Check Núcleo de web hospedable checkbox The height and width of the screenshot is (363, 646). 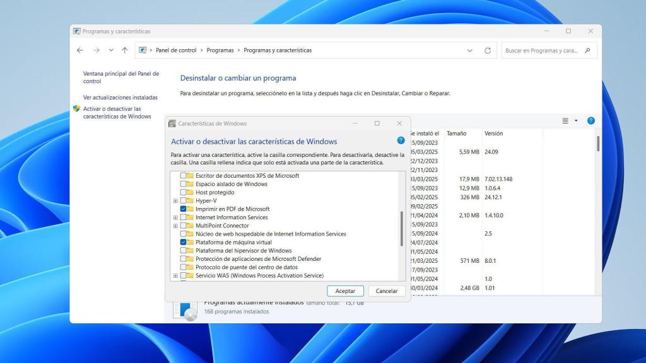coord(183,234)
